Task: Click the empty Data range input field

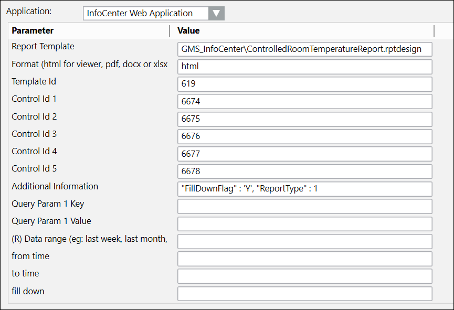Action: [304, 241]
